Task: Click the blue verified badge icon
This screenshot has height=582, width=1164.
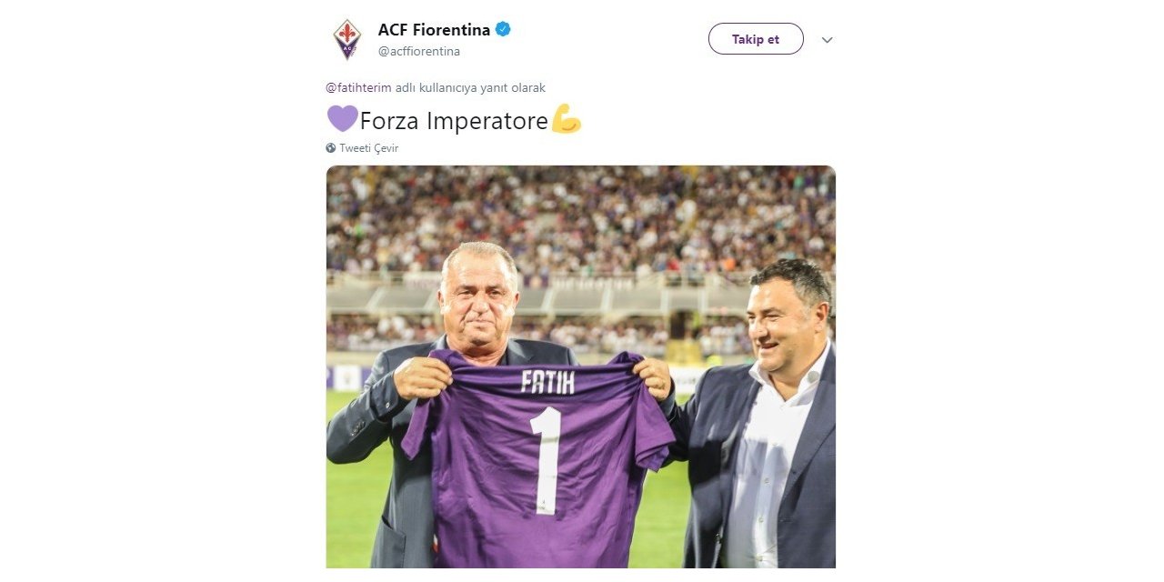Action: pyautogui.click(x=502, y=28)
